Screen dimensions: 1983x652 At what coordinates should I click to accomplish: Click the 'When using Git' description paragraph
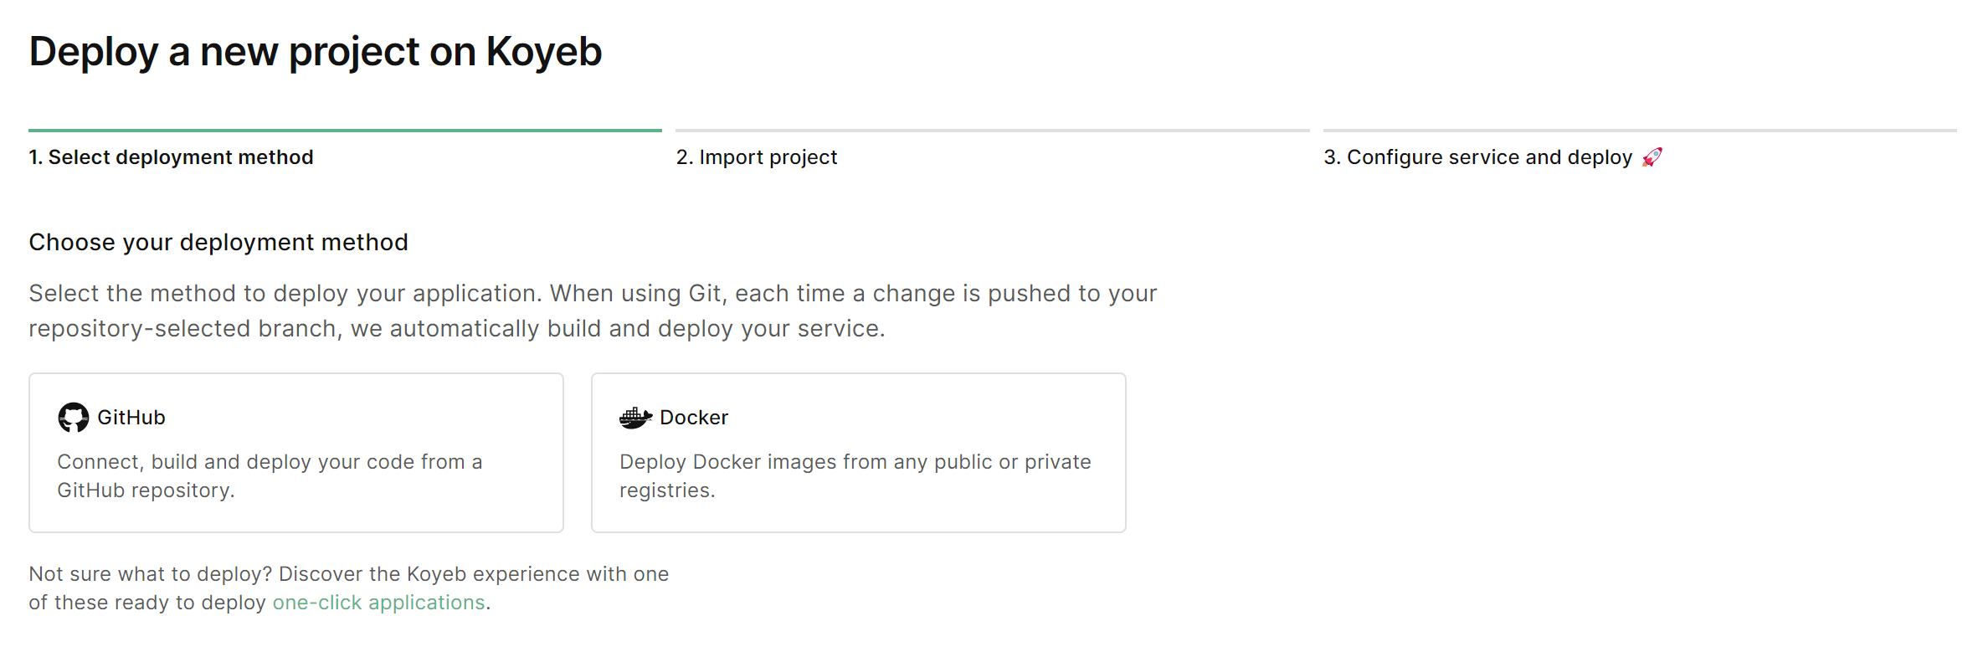coord(593,311)
